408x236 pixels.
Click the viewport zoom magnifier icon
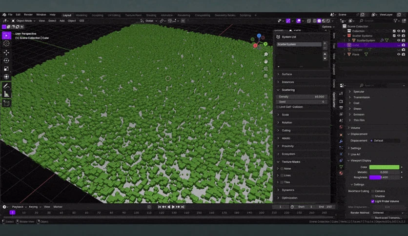tap(265, 54)
